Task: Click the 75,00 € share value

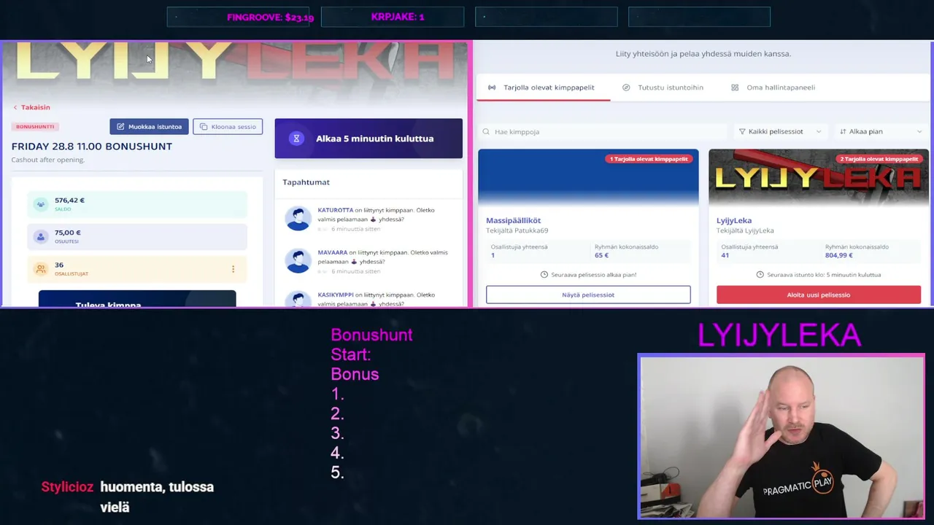Action: [67, 233]
